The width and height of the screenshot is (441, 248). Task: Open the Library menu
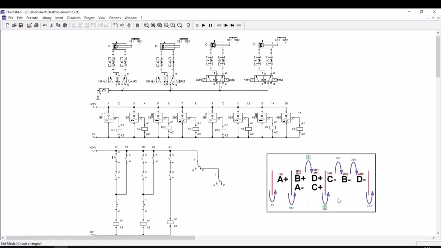(x=47, y=18)
